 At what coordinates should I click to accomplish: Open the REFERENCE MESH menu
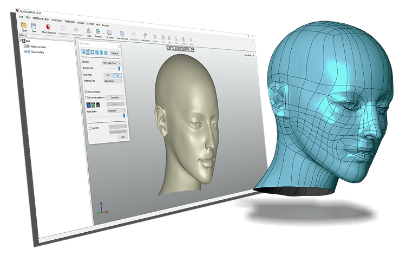[x=41, y=18]
